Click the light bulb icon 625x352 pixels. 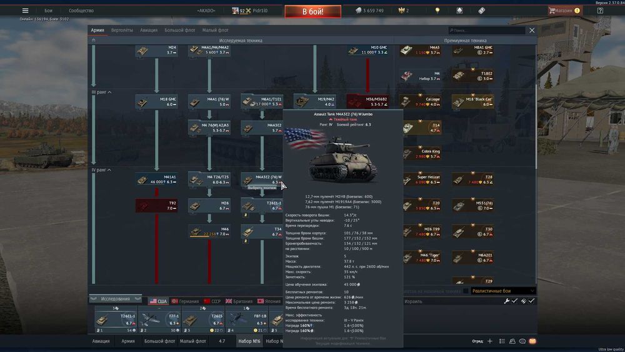(x=437, y=11)
